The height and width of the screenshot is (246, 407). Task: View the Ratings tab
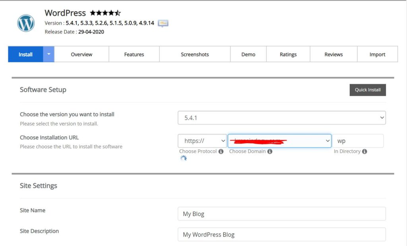288,54
